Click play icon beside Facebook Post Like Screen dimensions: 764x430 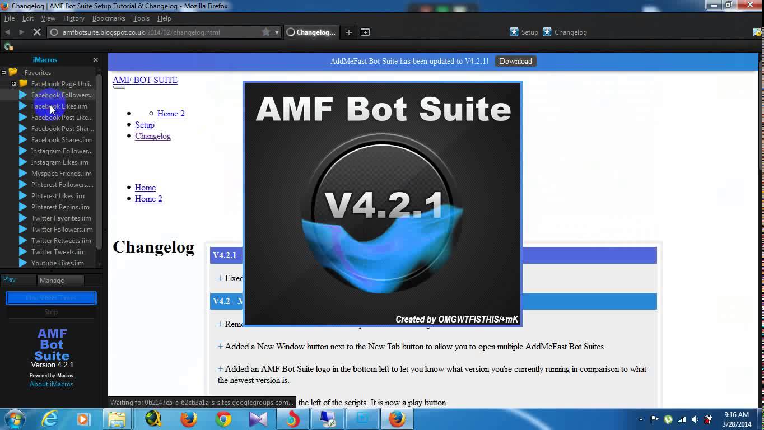coord(23,118)
